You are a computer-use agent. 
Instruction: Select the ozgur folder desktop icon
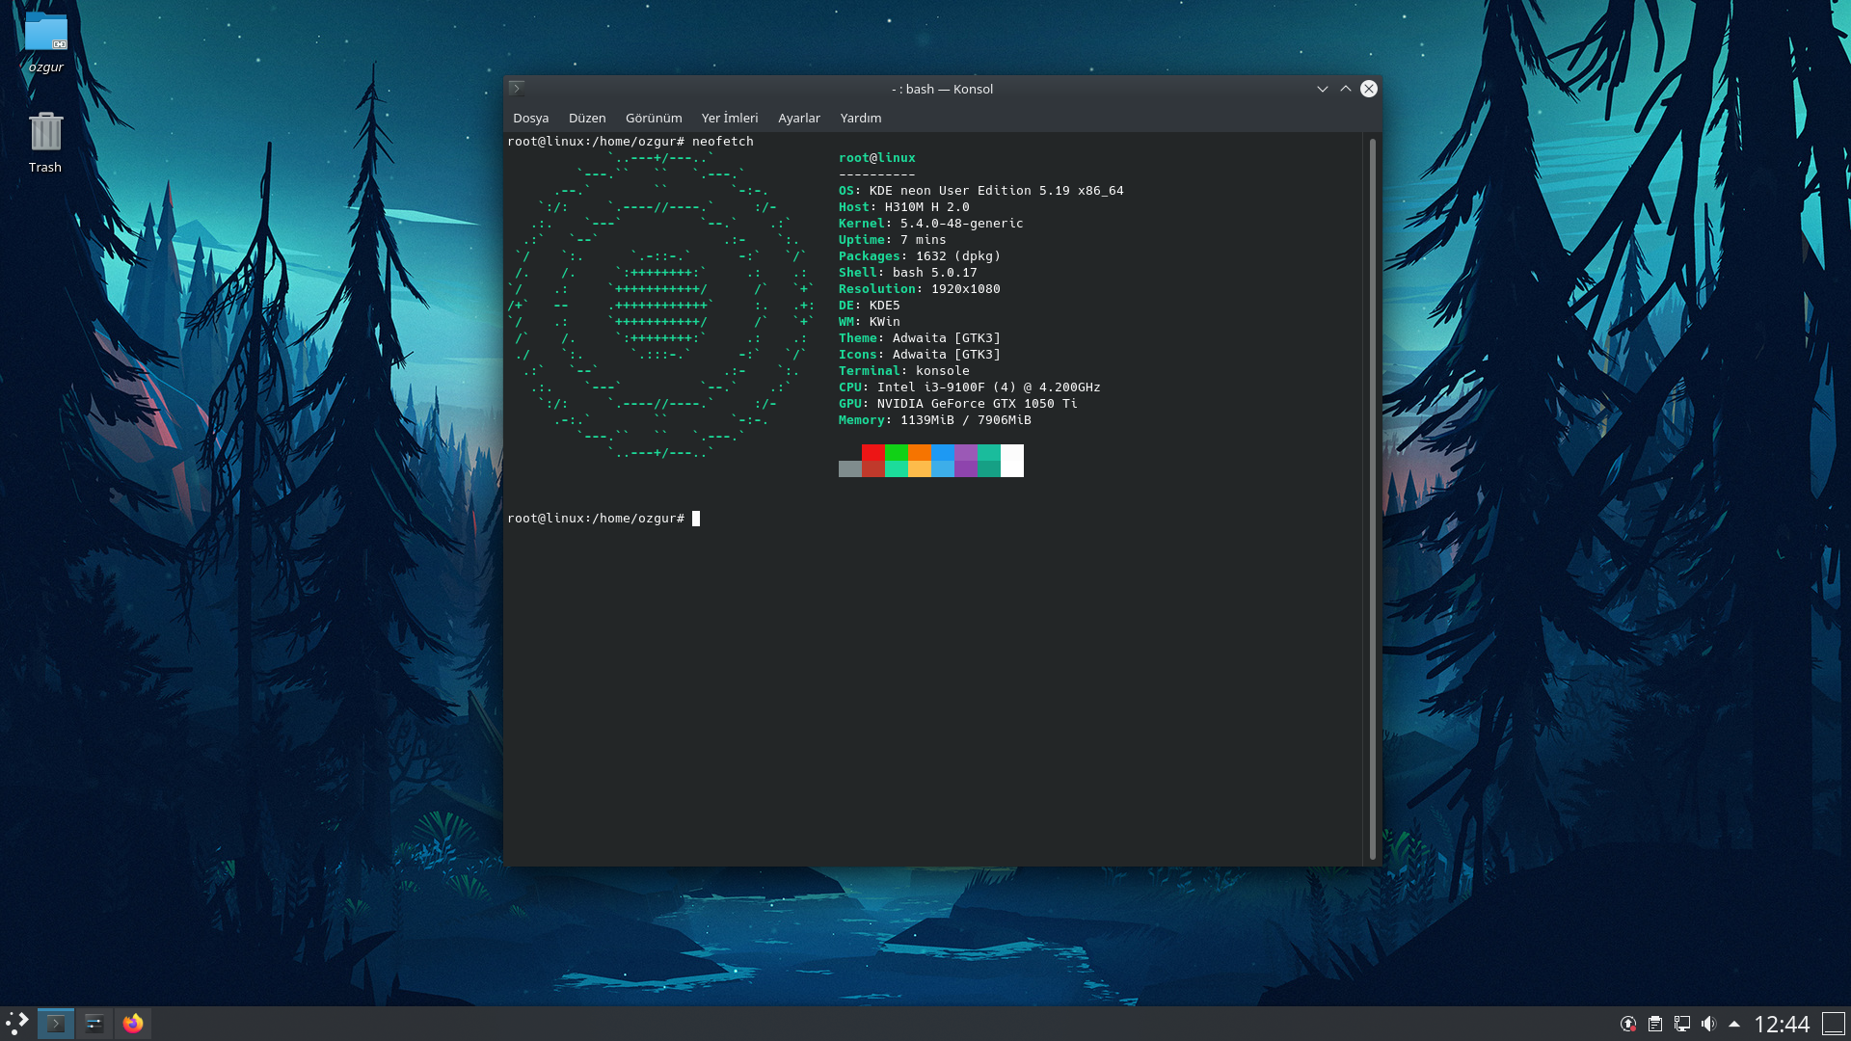[x=45, y=43]
